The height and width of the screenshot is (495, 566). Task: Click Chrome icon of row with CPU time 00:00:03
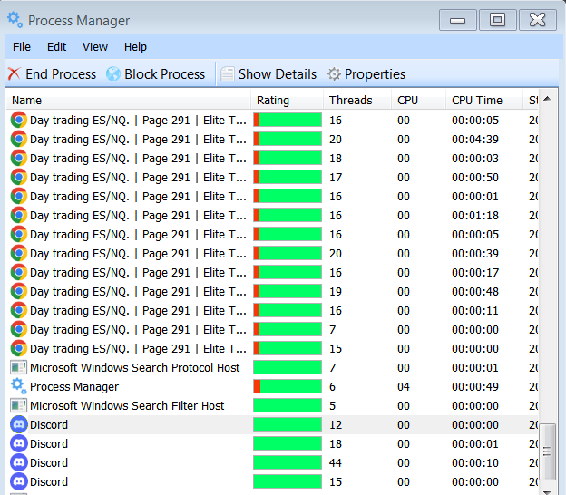[x=19, y=159]
